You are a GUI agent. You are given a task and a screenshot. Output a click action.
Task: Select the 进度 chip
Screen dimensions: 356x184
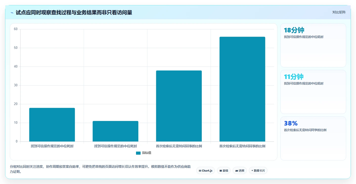point(240,171)
